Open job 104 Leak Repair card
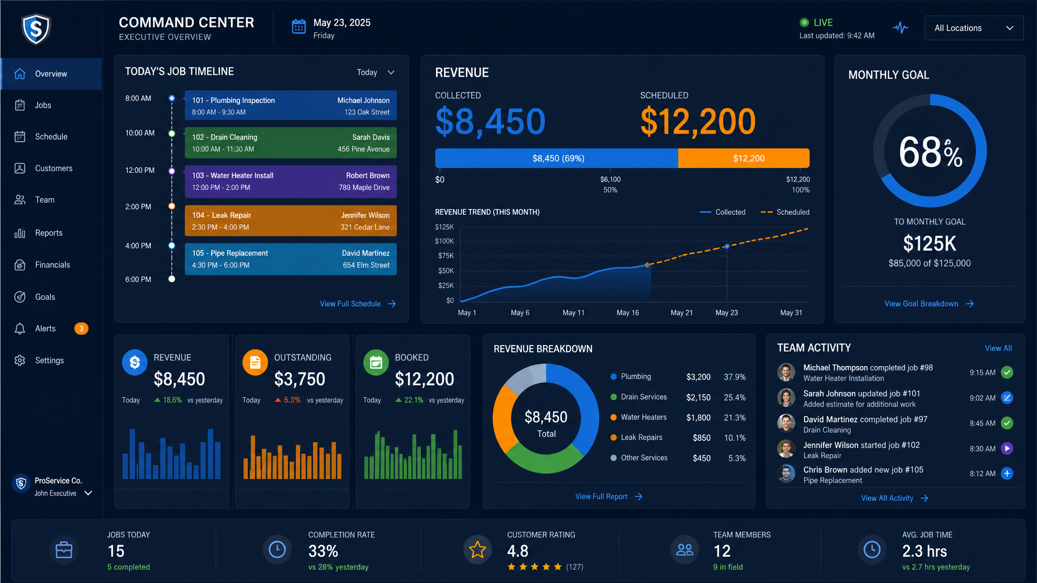Screen dimensions: 1037x583 [291, 221]
